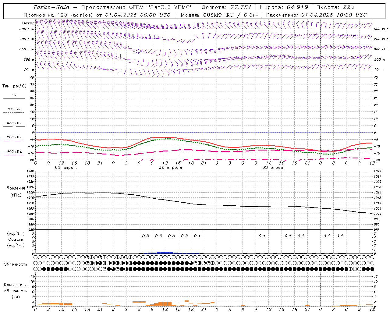Select the 03 апреля date marker
Screen dimensions: 390x312
[x=274, y=168]
